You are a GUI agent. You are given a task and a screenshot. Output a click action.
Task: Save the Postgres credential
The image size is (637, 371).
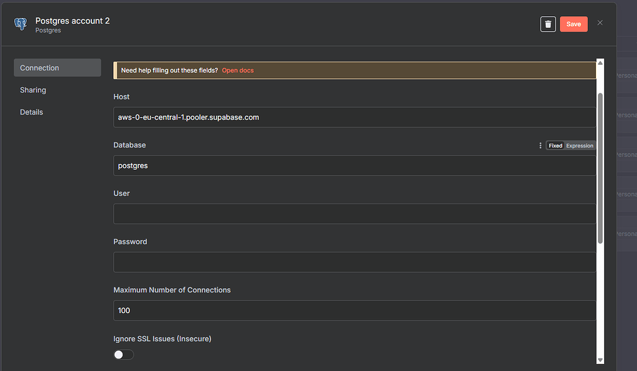pyautogui.click(x=574, y=24)
